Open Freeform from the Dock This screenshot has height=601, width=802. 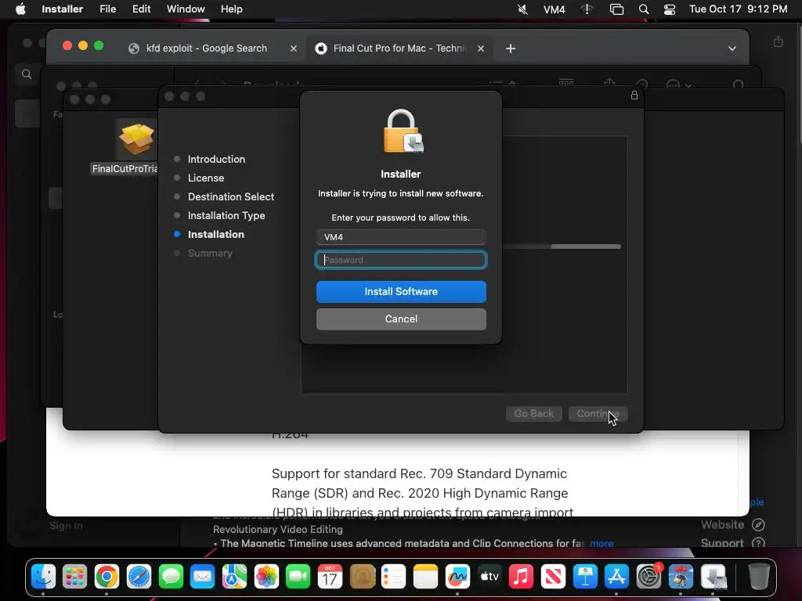(x=457, y=577)
